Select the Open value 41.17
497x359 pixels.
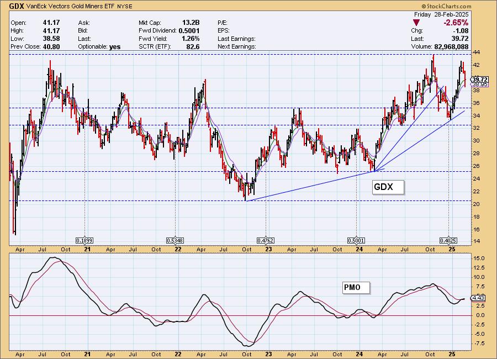tap(51, 23)
